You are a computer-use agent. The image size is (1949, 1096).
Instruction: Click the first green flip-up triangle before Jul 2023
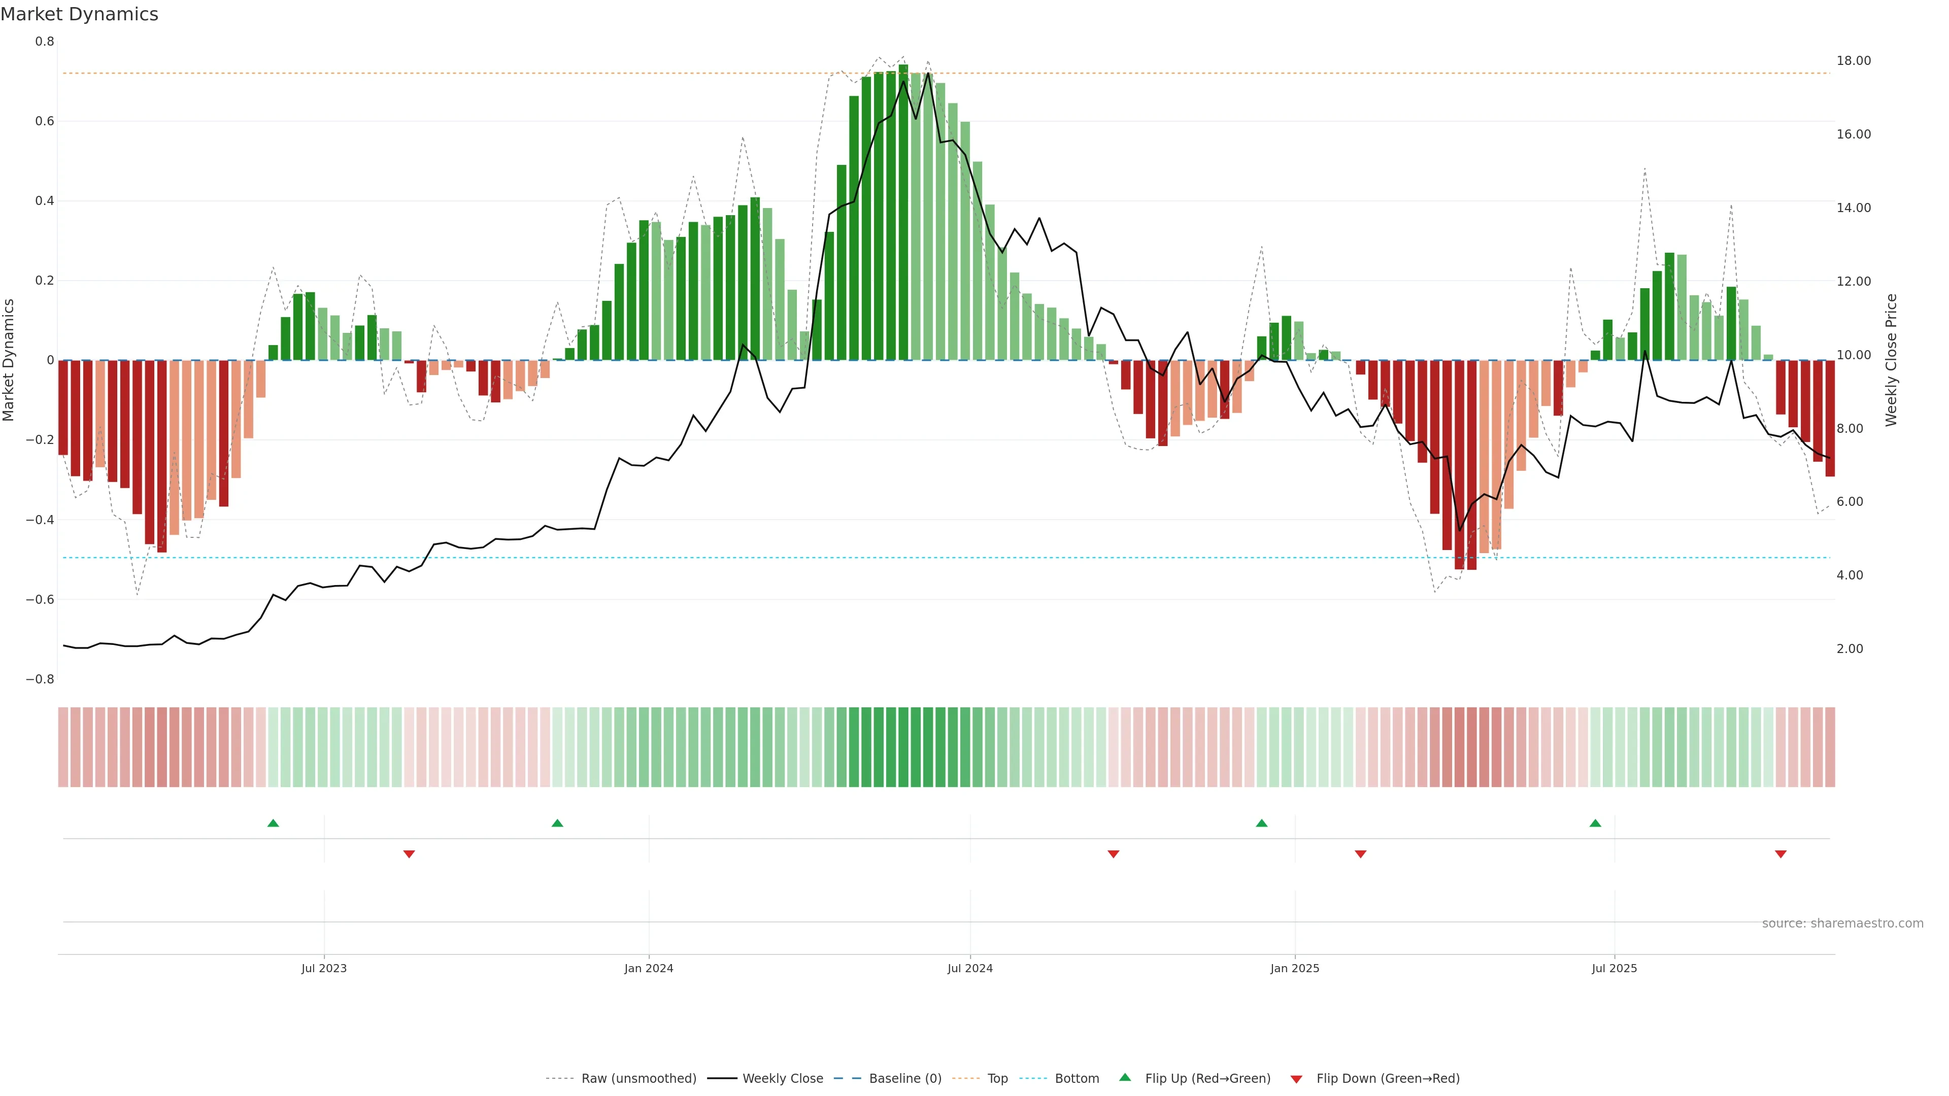pos(273,823)
